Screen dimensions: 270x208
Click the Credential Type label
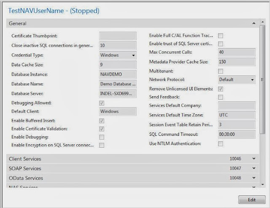27,55
